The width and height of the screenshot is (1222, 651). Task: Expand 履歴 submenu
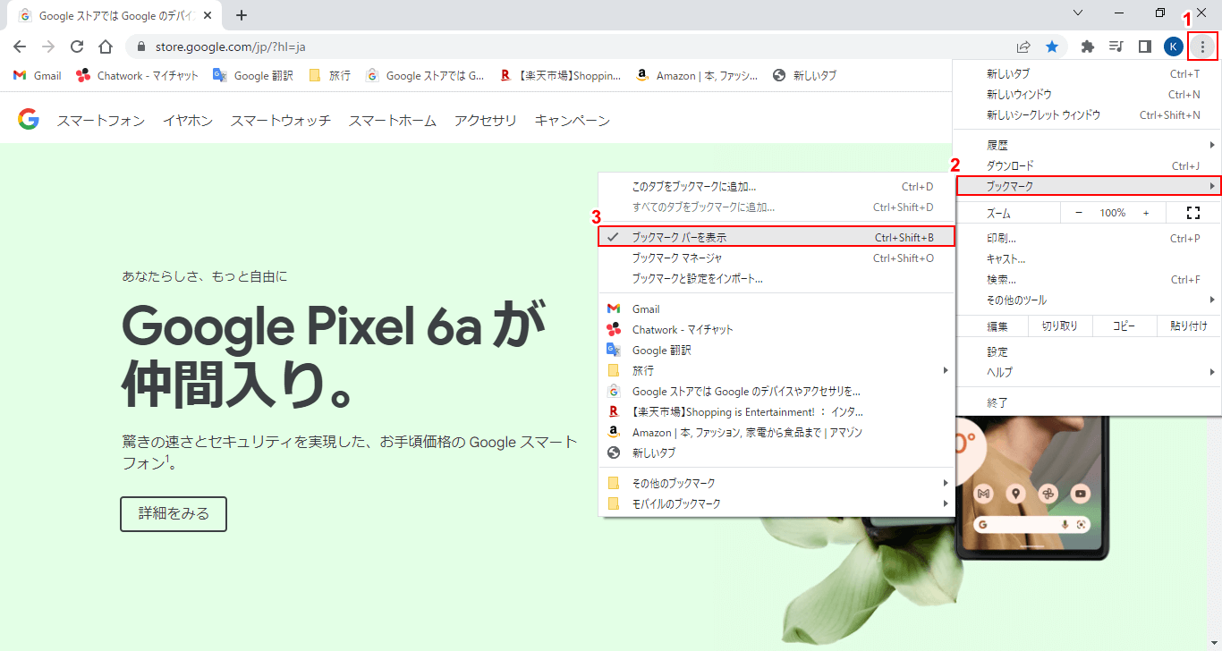pos(1088,145)
